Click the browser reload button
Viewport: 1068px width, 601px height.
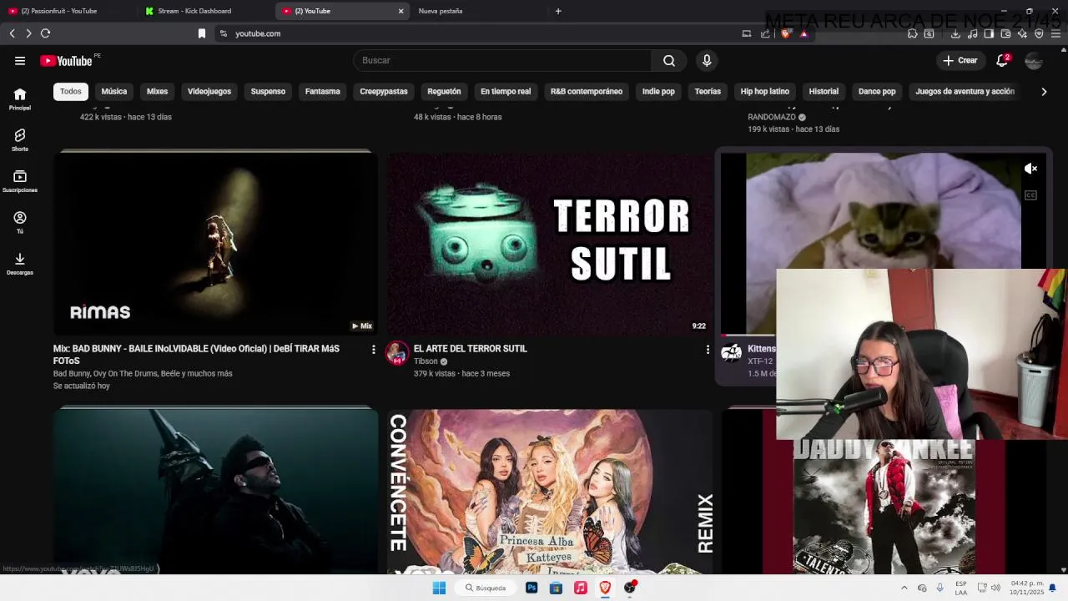point(45,33)
